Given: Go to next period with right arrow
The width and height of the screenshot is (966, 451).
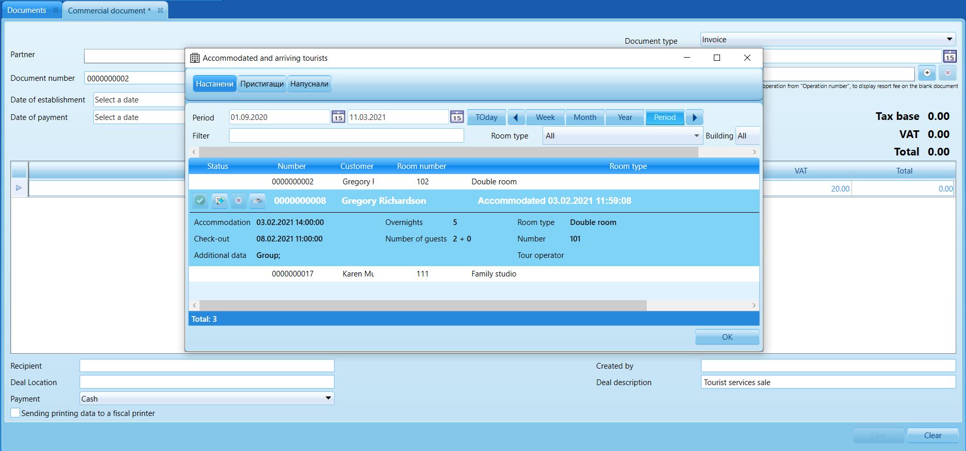Looking at the screenshot, I should coord(694,117).
